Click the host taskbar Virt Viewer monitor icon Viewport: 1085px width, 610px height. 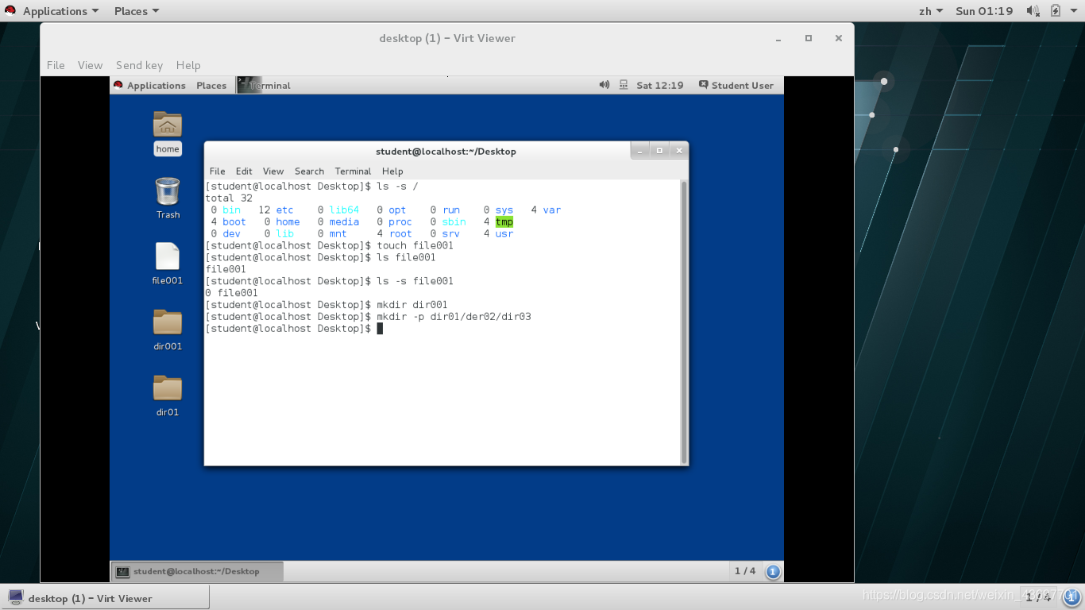point(16,598)
